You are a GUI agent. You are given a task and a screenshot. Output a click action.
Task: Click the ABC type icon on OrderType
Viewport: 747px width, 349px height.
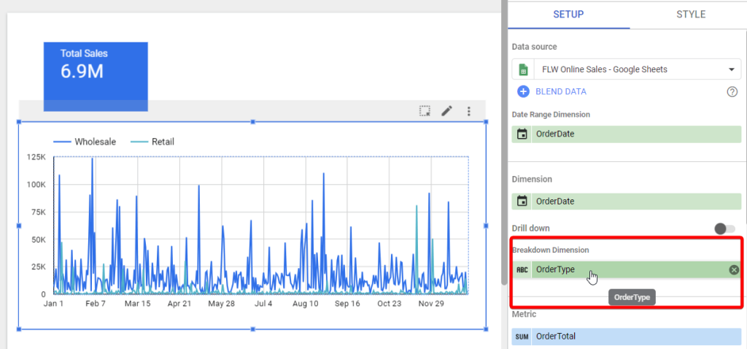[x=522, y=270]
